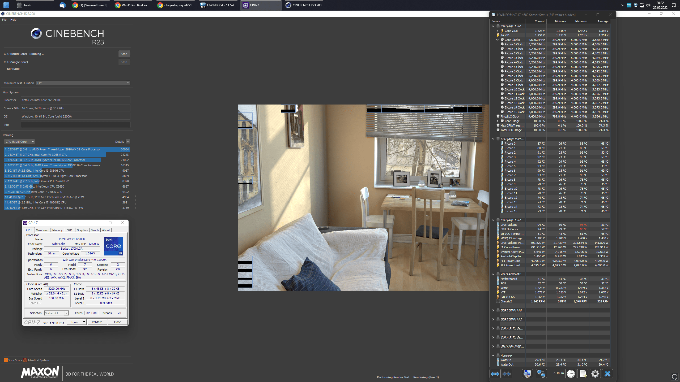This screenshot has width=680, height=382.
Task: Enable CPU Single Core test
Action: pos(124,62)
